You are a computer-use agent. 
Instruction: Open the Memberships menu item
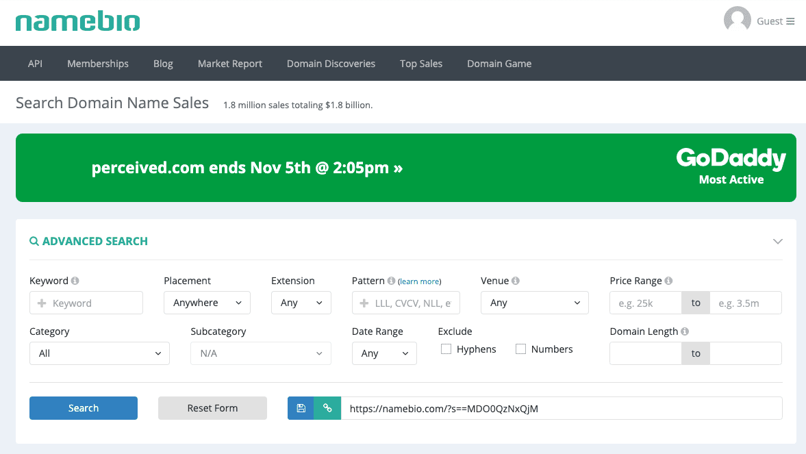point(98,64)
